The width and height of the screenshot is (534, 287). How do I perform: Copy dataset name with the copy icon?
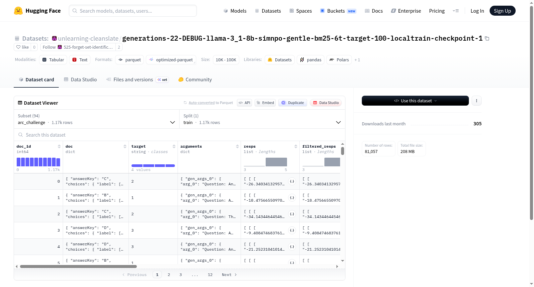coord(487,39)
